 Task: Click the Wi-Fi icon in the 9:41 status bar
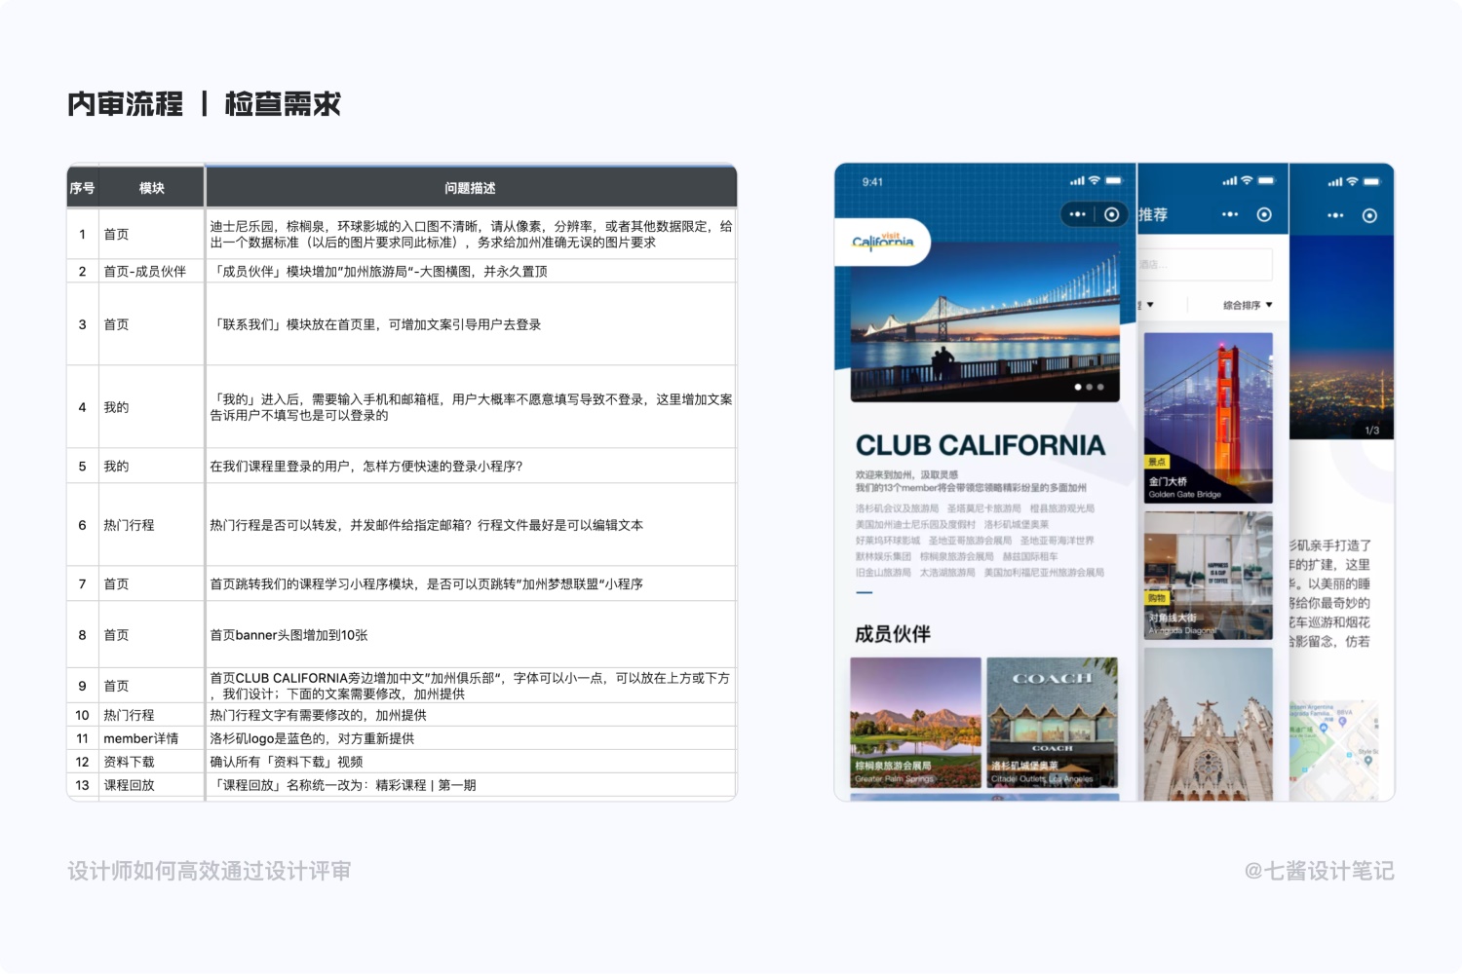[x=1095, y=181]
